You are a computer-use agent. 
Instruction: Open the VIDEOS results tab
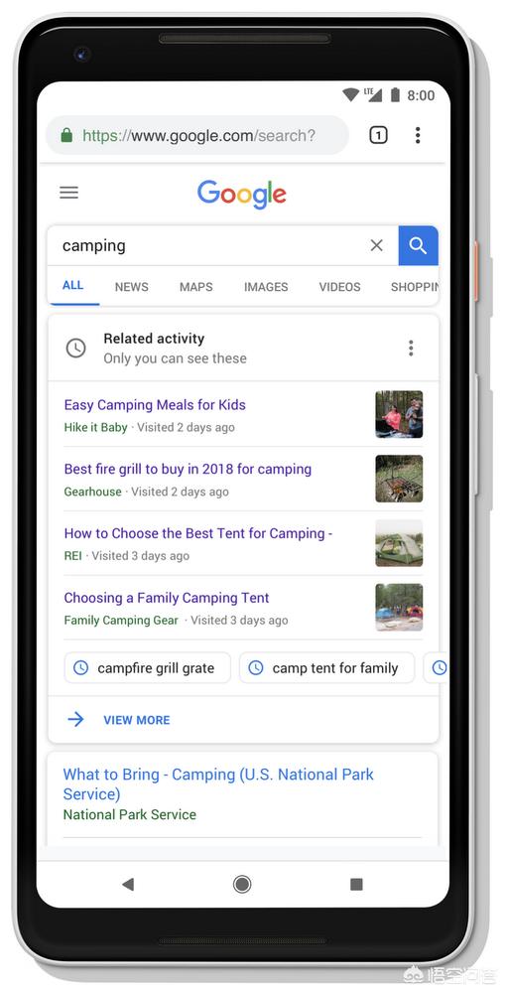point(339,287)
